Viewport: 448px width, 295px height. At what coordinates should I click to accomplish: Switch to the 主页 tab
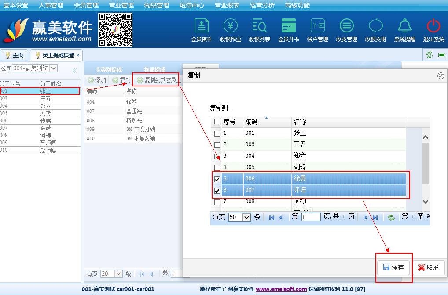pyautogui.click(x=15, y=55)
